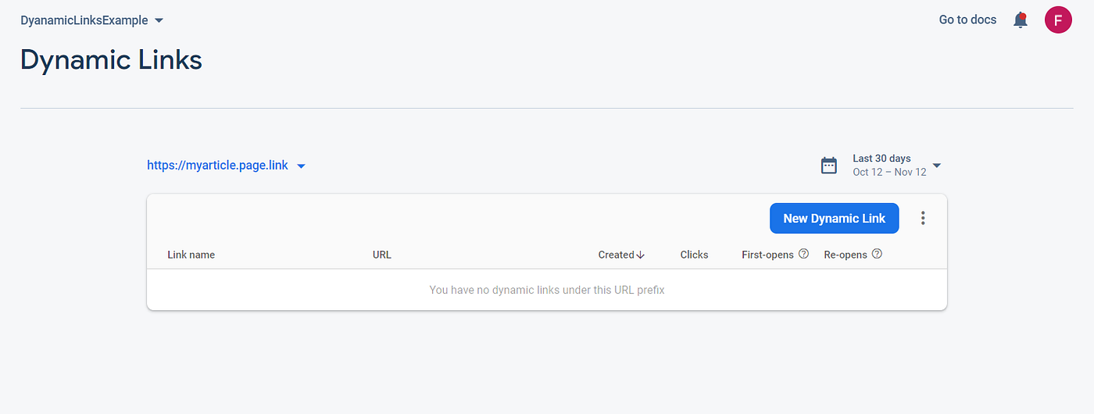
Task: Open the account avatar labeled F
Action: 1058,20
